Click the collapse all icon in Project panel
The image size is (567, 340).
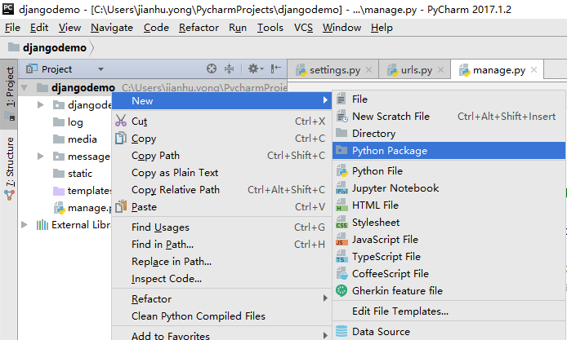tap(230, 69)
